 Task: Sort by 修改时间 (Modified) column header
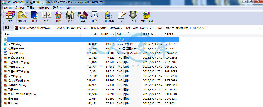153,34
